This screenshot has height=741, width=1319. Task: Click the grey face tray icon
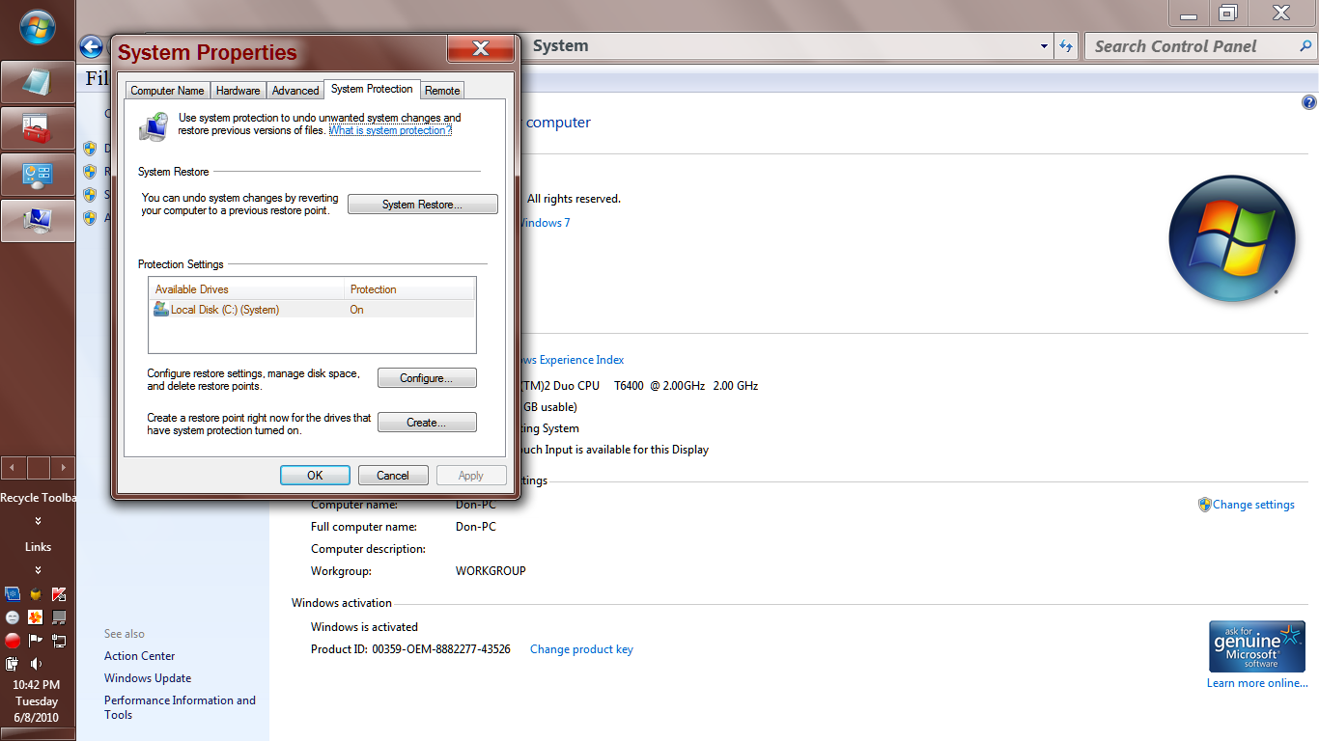pyautogui.click(x=13, y=617)
